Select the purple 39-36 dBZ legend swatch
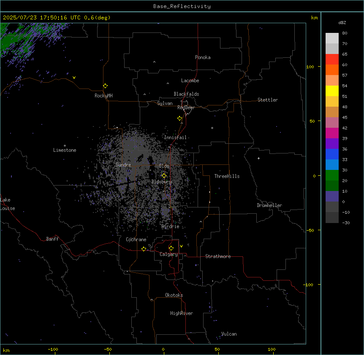 click(x=332, y=143)
